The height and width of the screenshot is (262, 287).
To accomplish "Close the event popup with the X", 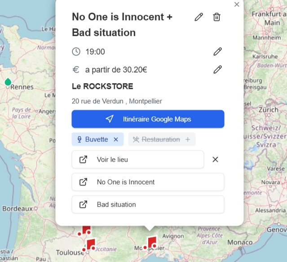I will coord(237,4).
